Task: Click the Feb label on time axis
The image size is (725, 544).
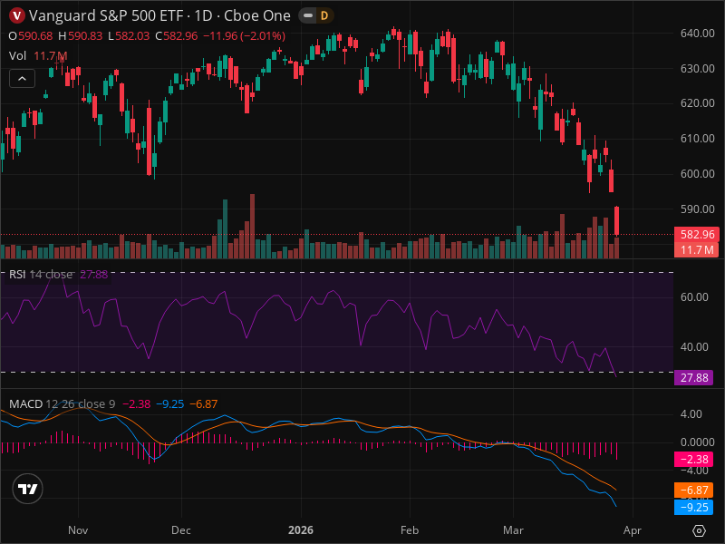Action: 410,530
